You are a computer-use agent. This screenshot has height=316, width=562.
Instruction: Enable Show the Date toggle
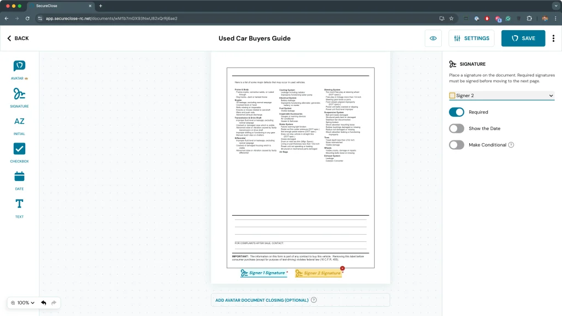coord(457,128)
